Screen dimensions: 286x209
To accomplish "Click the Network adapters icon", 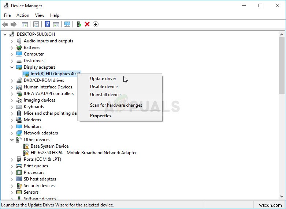I will click(19, 133).
